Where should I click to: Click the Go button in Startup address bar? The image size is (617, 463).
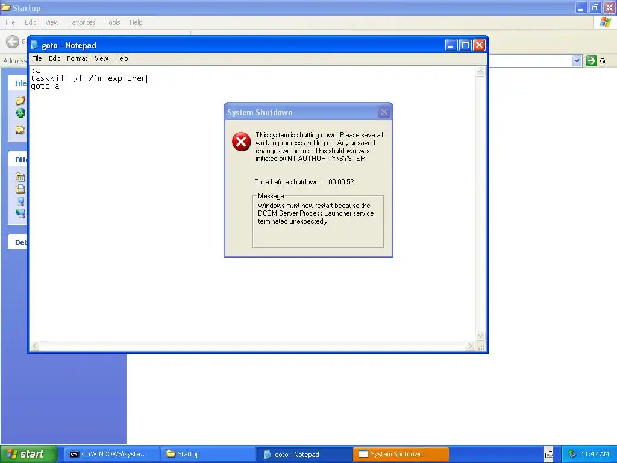[x=597, y=61]
